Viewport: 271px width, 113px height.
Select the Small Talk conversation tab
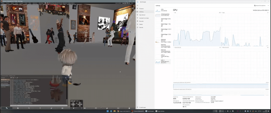point(5,87)
